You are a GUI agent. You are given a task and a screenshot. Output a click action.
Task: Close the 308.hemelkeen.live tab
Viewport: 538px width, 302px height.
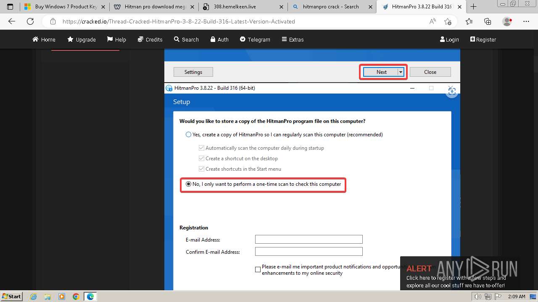pos(282,7)
